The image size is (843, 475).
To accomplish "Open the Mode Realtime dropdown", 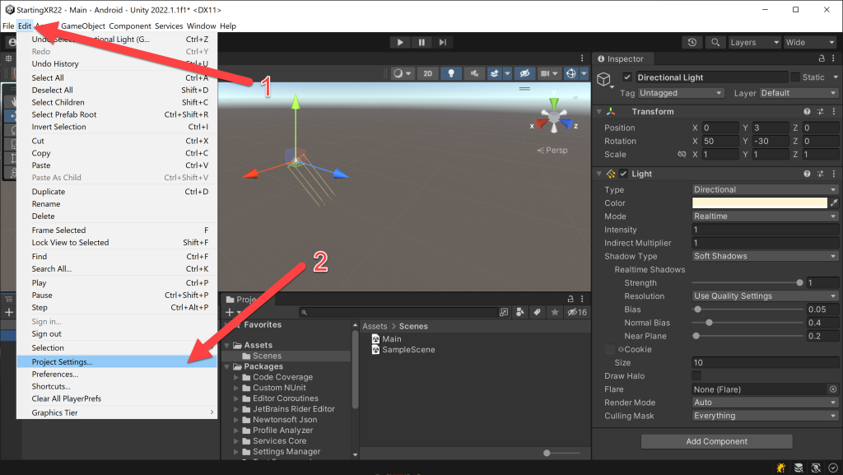I will (765, 216).
